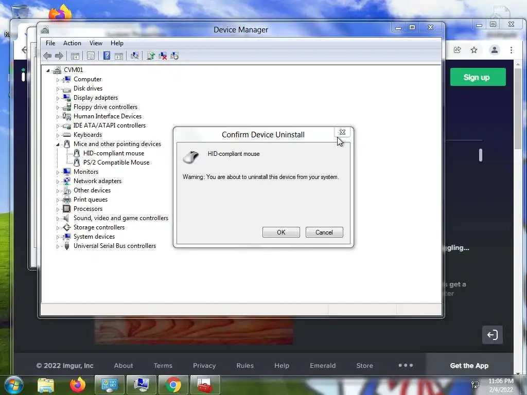This screenshot has width=527, height=395.
Task: Open File Explorer folder icon on taskbar
Action: (x=46, y=385)
